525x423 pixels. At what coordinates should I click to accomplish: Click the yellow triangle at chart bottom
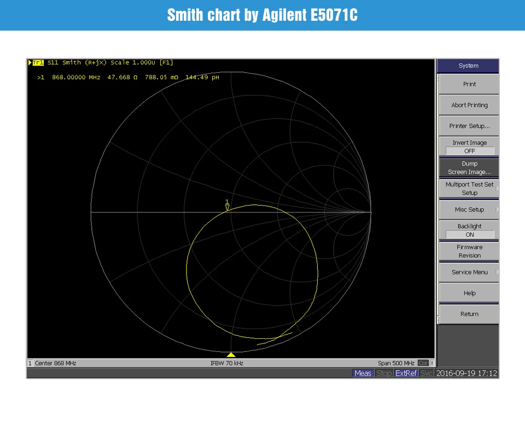coord(231,355)
